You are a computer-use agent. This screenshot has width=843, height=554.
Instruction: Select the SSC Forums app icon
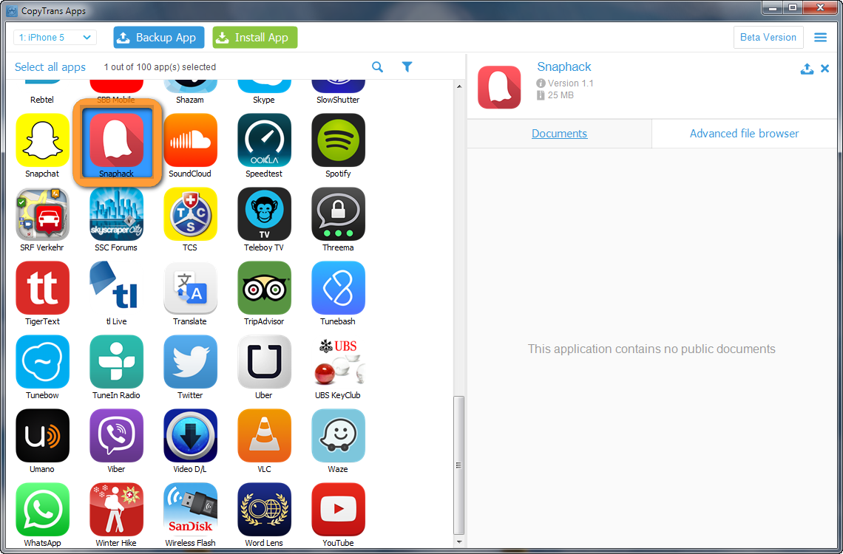(117, 214)
